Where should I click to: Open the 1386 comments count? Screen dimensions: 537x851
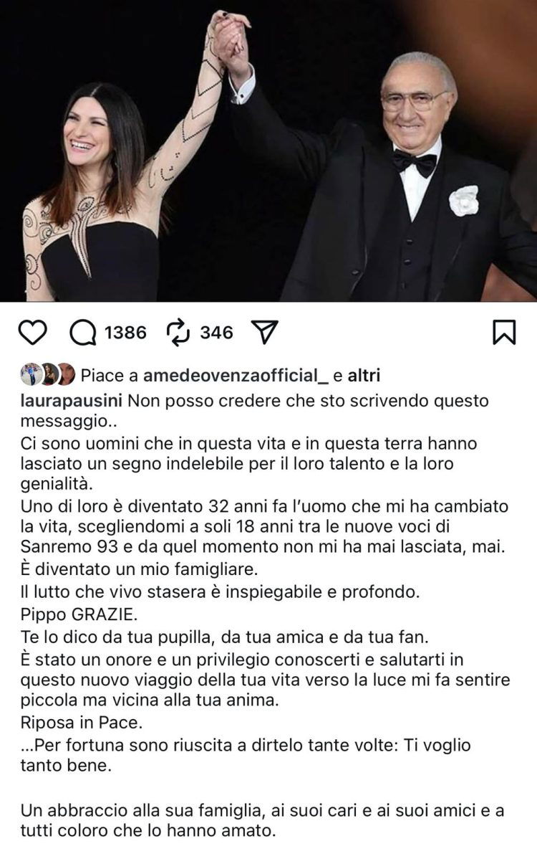(125, 332)
